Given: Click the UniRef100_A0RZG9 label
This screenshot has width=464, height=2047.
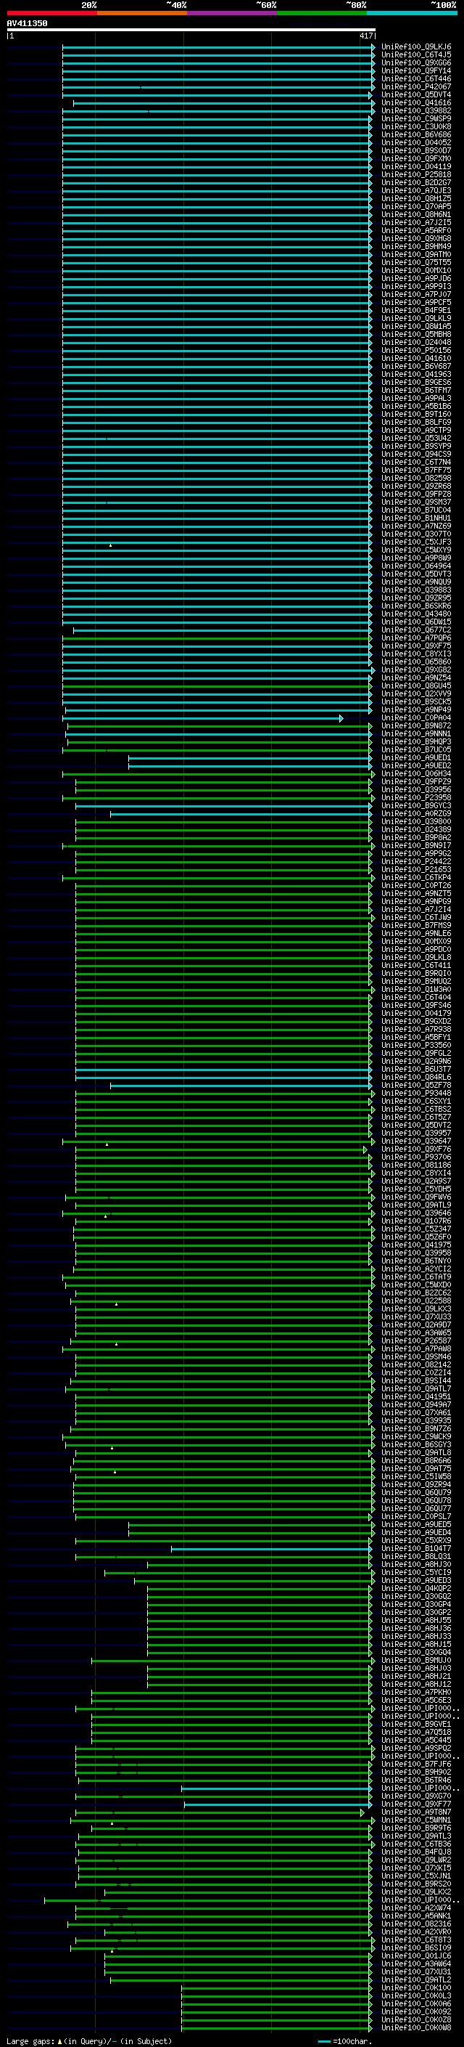Looking at the screenshot, I should pyautogui.click(x=416, y=813).
